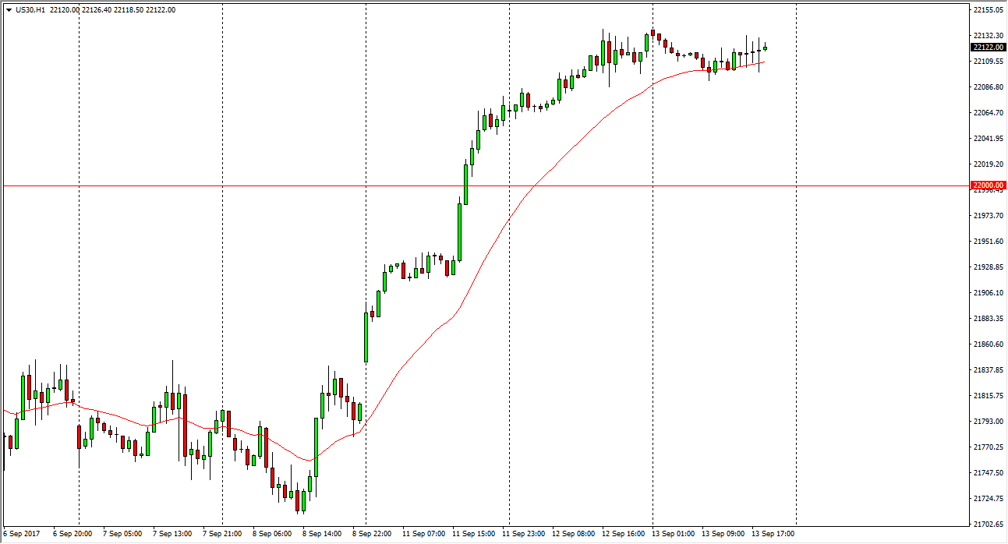Click the close price 22122.00 in chart header
This screenshot has height=544, width=1008.
click(x=160, y=10)
